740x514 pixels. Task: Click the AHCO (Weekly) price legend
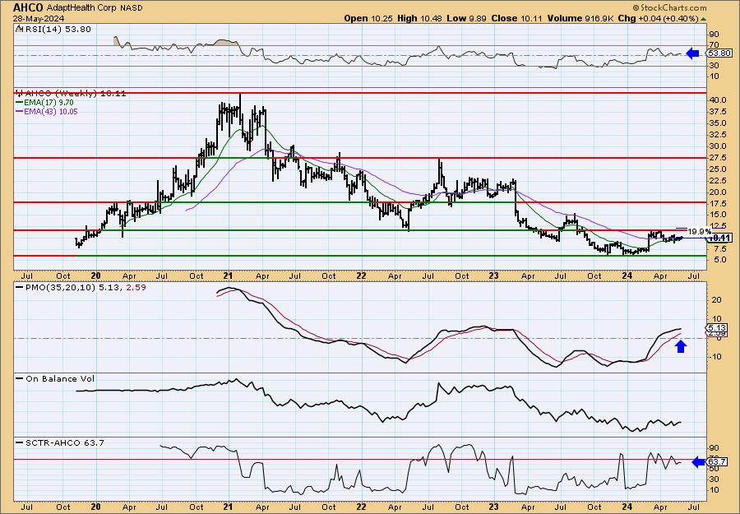[71, 94]
